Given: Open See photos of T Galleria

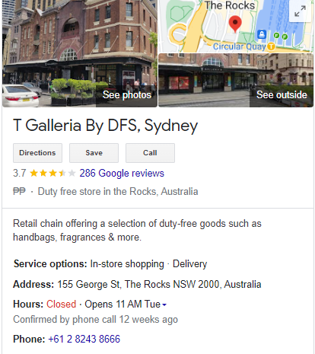Looking at the screenshot, I should click(x=126, y=95).
